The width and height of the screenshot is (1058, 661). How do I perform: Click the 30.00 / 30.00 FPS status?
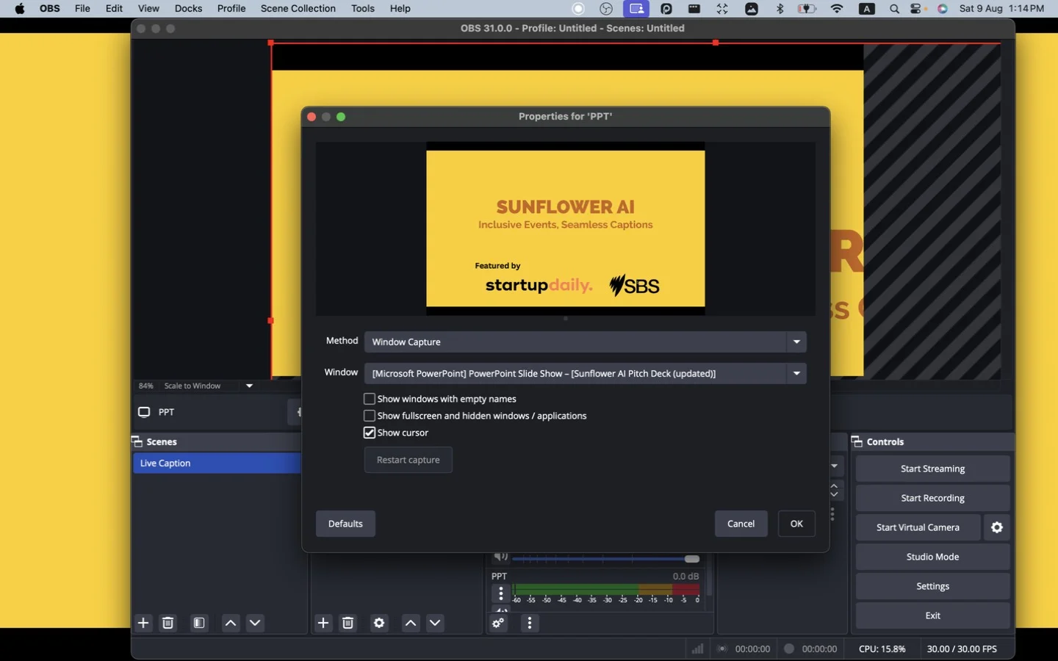962,649
